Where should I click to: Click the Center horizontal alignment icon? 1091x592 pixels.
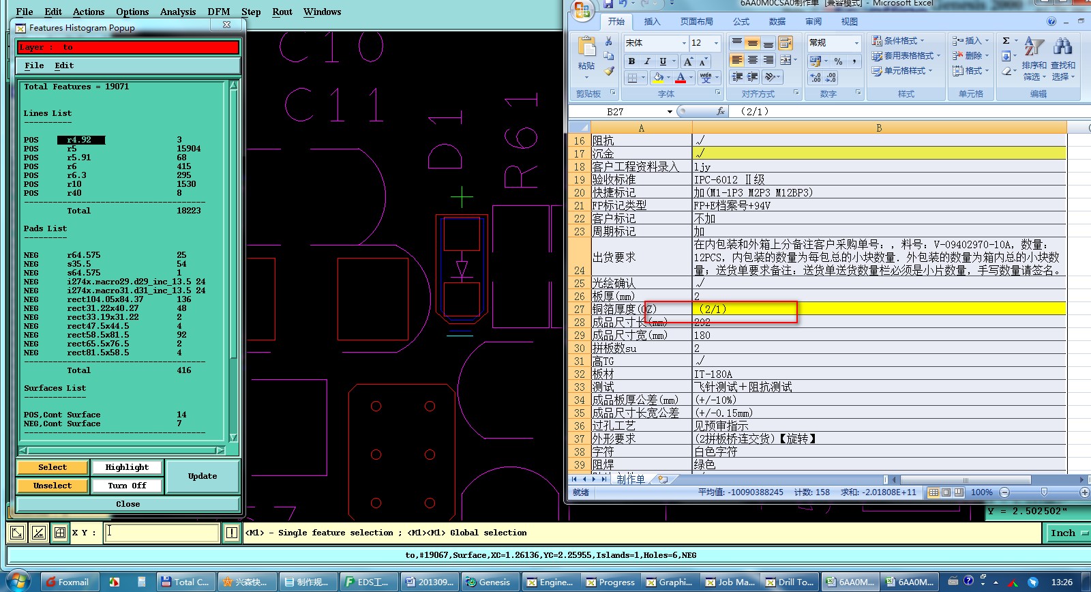pos(752,60)
